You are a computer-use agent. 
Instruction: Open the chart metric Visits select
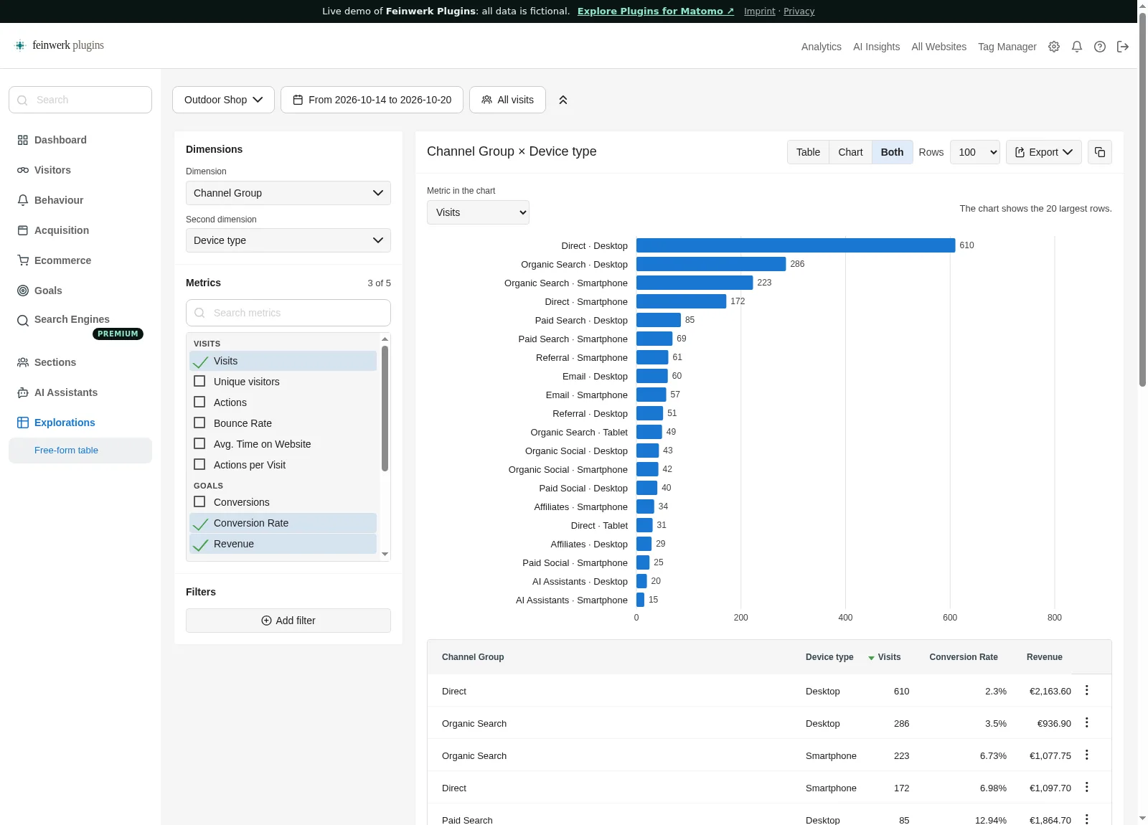click(478, 212)
